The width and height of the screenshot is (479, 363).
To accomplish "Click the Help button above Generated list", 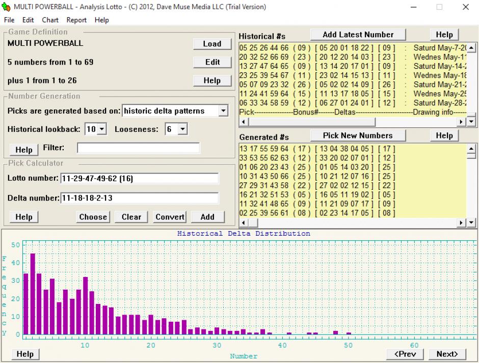I will click(x=444, y=135).
